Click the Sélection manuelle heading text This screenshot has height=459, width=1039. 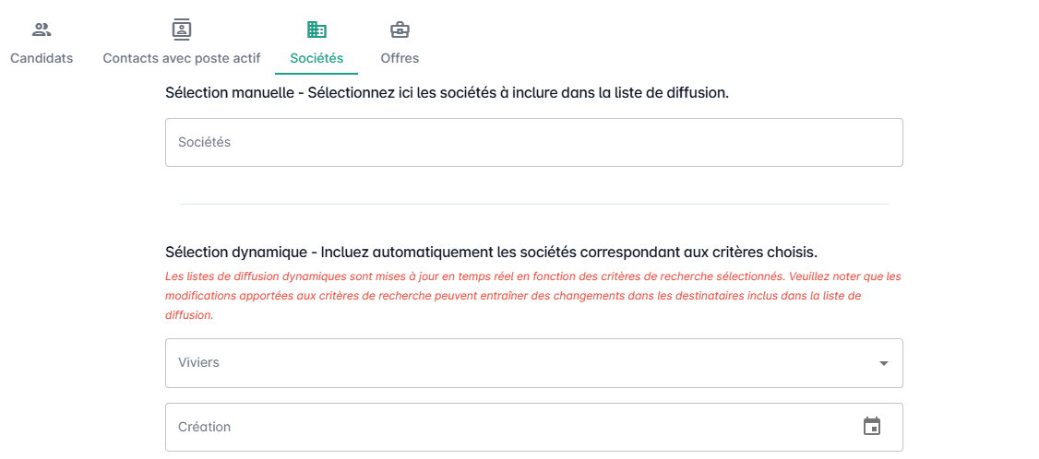pos(447,92)
